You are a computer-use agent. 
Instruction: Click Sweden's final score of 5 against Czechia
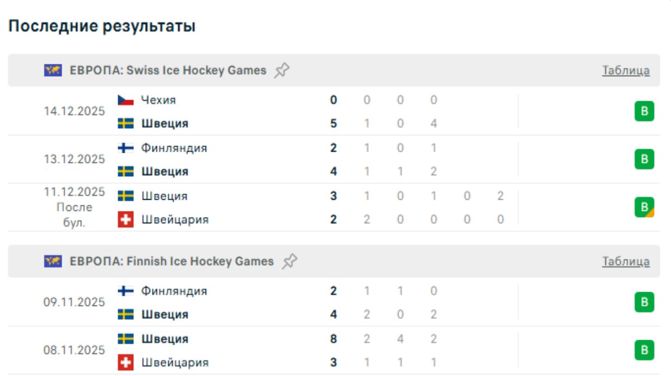click(334, 123)
